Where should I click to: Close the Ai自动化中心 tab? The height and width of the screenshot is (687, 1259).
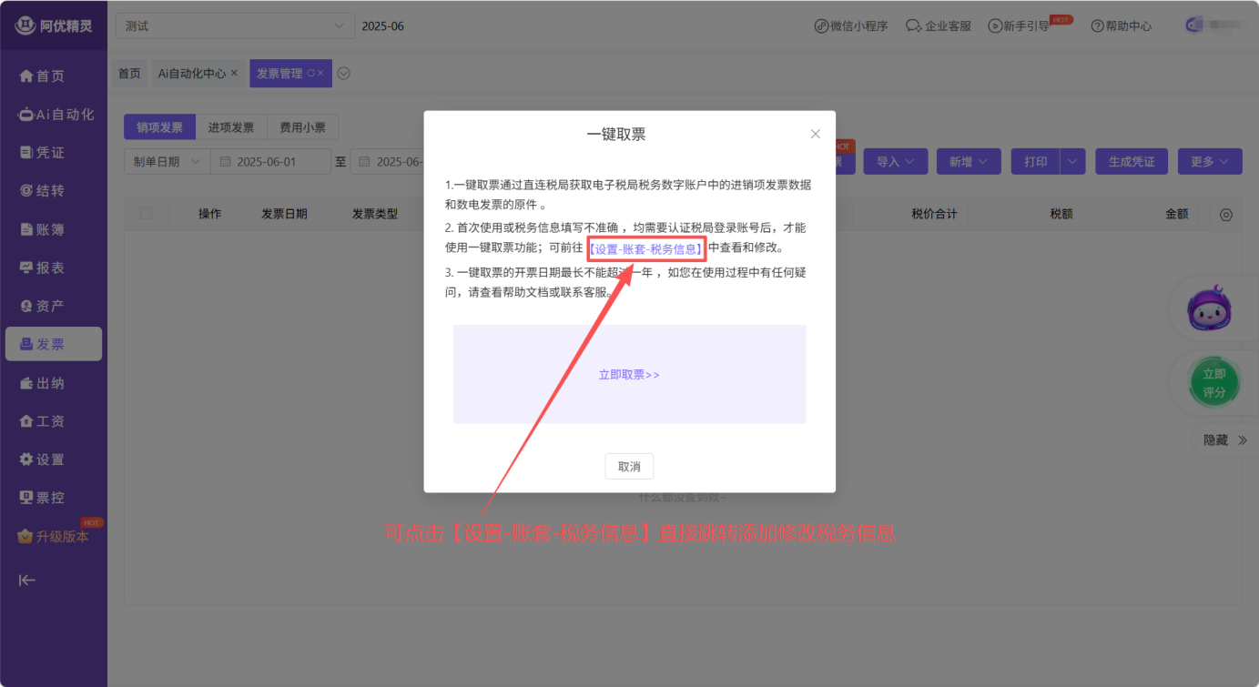234,73
